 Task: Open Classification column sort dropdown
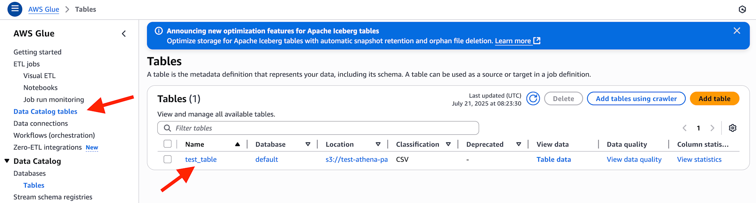click(448, 144)
